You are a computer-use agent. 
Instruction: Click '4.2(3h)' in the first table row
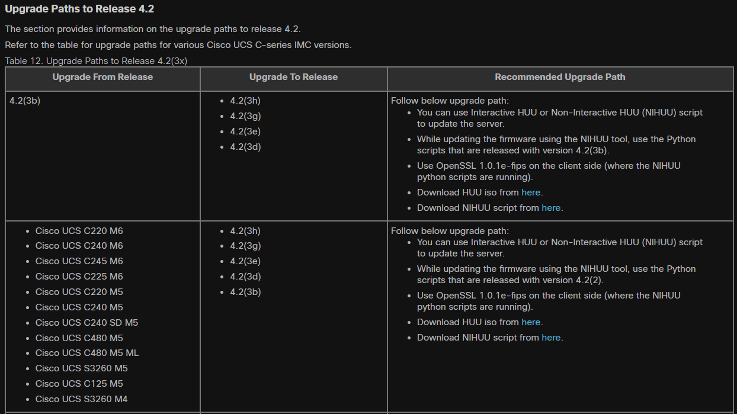coord(245,101)
